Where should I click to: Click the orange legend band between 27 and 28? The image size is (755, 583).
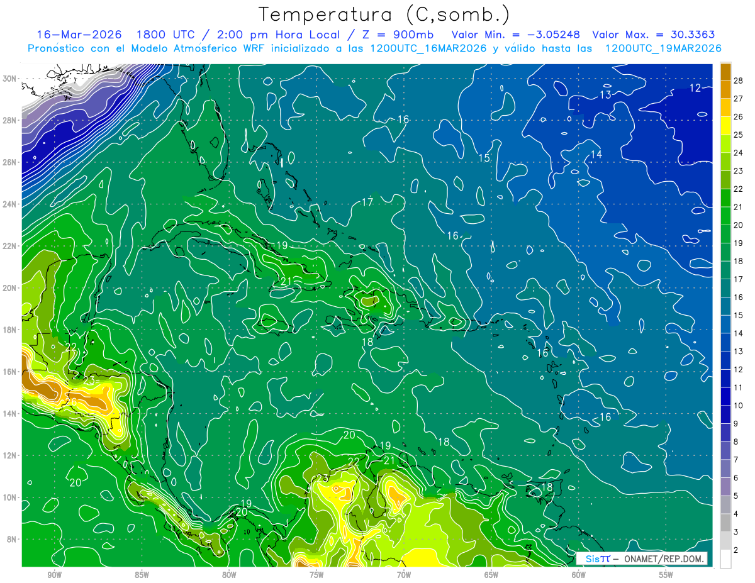coord(725,89)
